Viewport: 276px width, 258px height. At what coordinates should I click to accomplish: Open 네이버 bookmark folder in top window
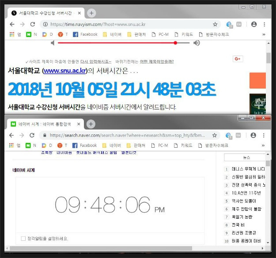112,34
